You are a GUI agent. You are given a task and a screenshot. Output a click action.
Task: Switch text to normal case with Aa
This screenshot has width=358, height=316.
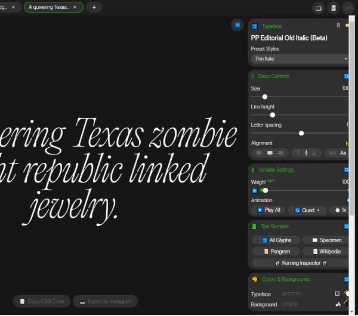click(x=343, y=153)
